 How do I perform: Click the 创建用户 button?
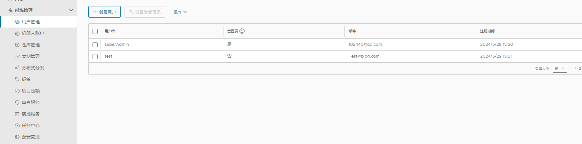104,12
